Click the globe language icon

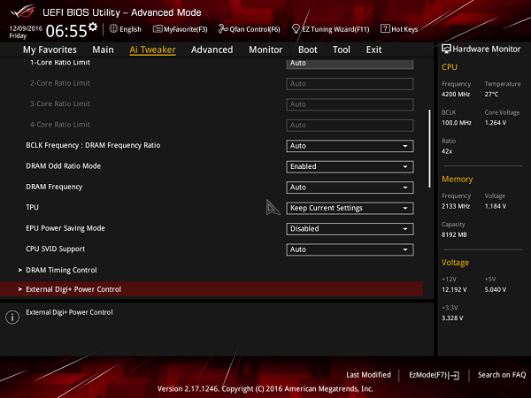click(x=113, y=29)
